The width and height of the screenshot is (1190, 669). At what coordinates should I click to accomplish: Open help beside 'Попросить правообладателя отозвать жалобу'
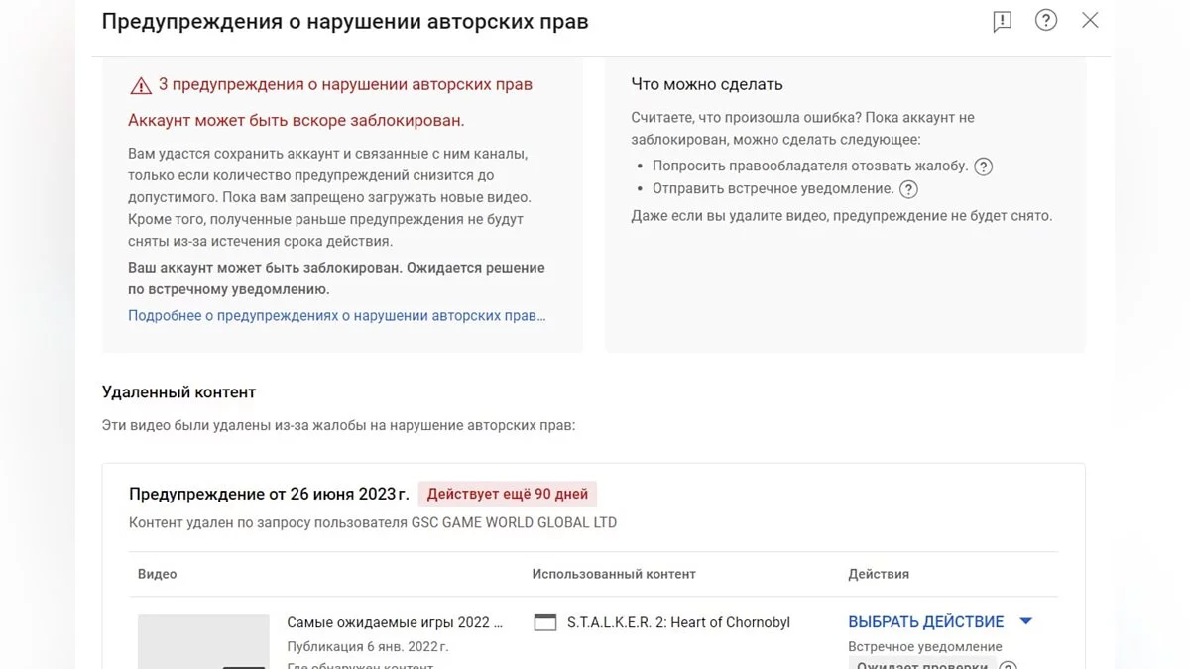[x=984, y=167]
